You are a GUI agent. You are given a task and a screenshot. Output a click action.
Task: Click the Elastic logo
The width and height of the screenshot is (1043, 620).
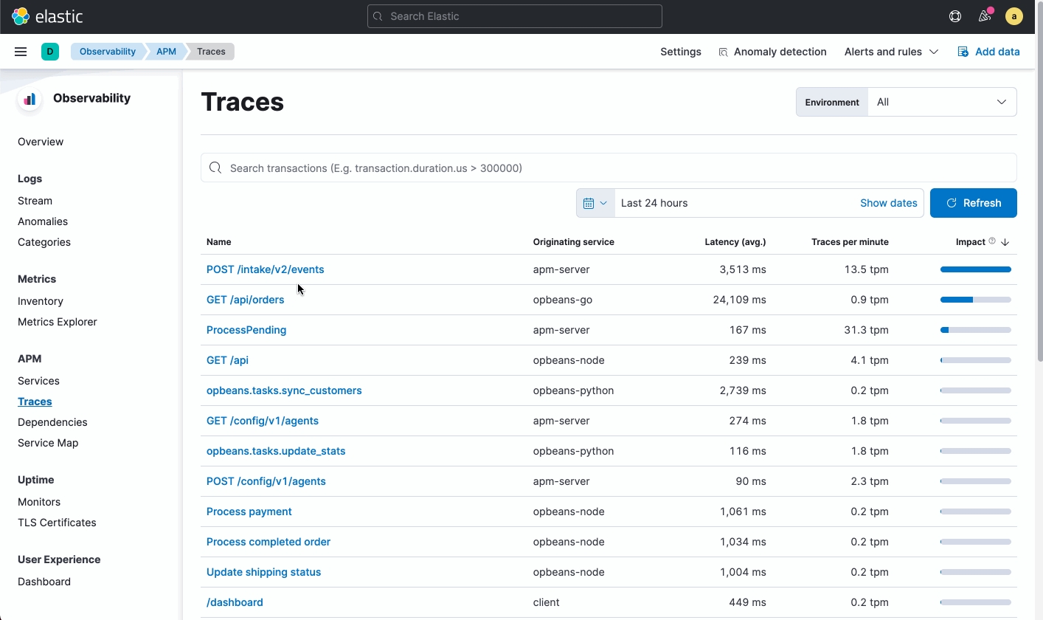tap(47, 16)
